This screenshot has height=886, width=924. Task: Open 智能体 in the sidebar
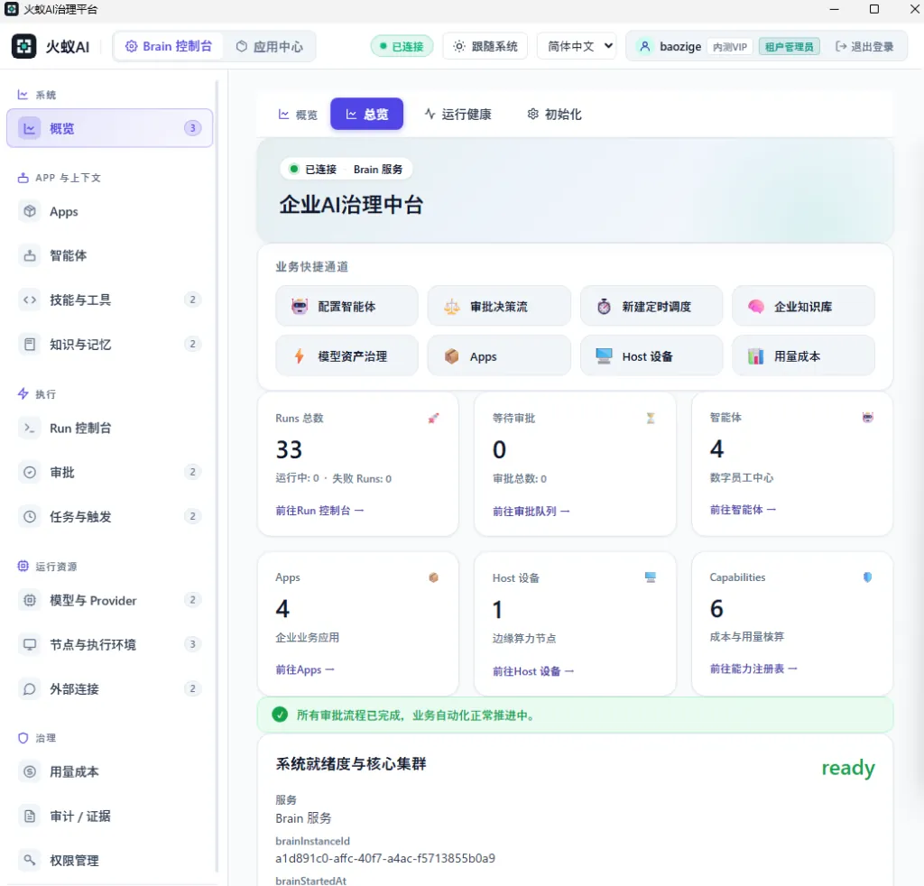109,255
